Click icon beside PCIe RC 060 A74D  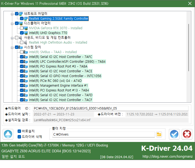pos(26,81)
